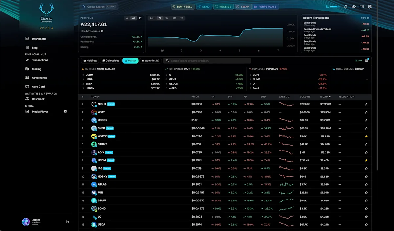Sort the table by the VOLUME header
This screenshot has width=394, height=231.
(x=305, y=97)
